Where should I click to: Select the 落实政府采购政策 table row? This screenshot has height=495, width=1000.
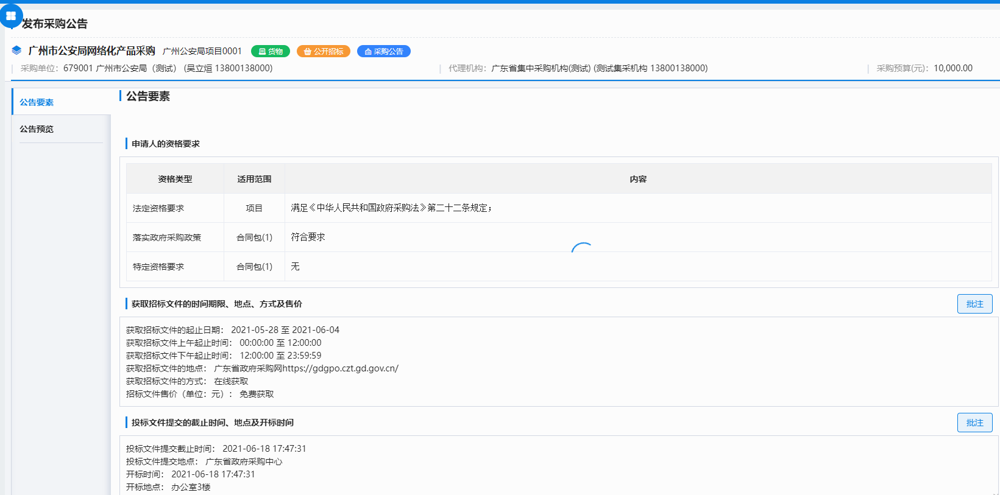pos(167,237)
